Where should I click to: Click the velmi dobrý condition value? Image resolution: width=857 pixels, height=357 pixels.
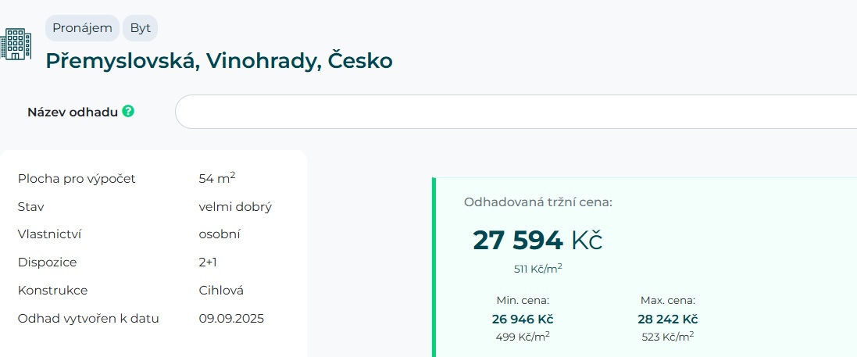235,207
